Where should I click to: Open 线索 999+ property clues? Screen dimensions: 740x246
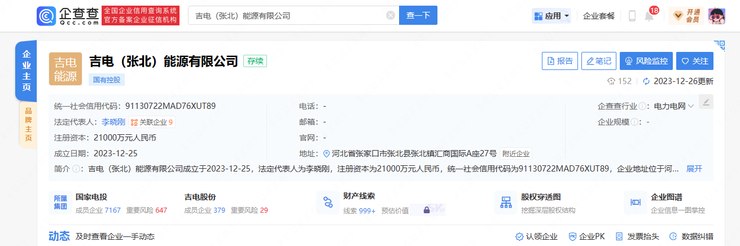(360, 210)
